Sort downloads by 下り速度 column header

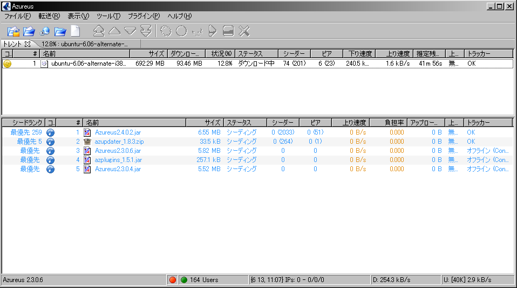[x=359, y=54]
